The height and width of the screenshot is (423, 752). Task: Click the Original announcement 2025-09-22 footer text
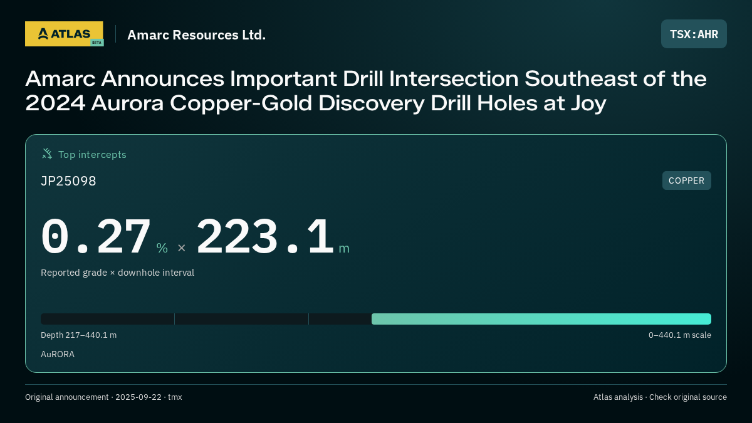pos(103,397)
